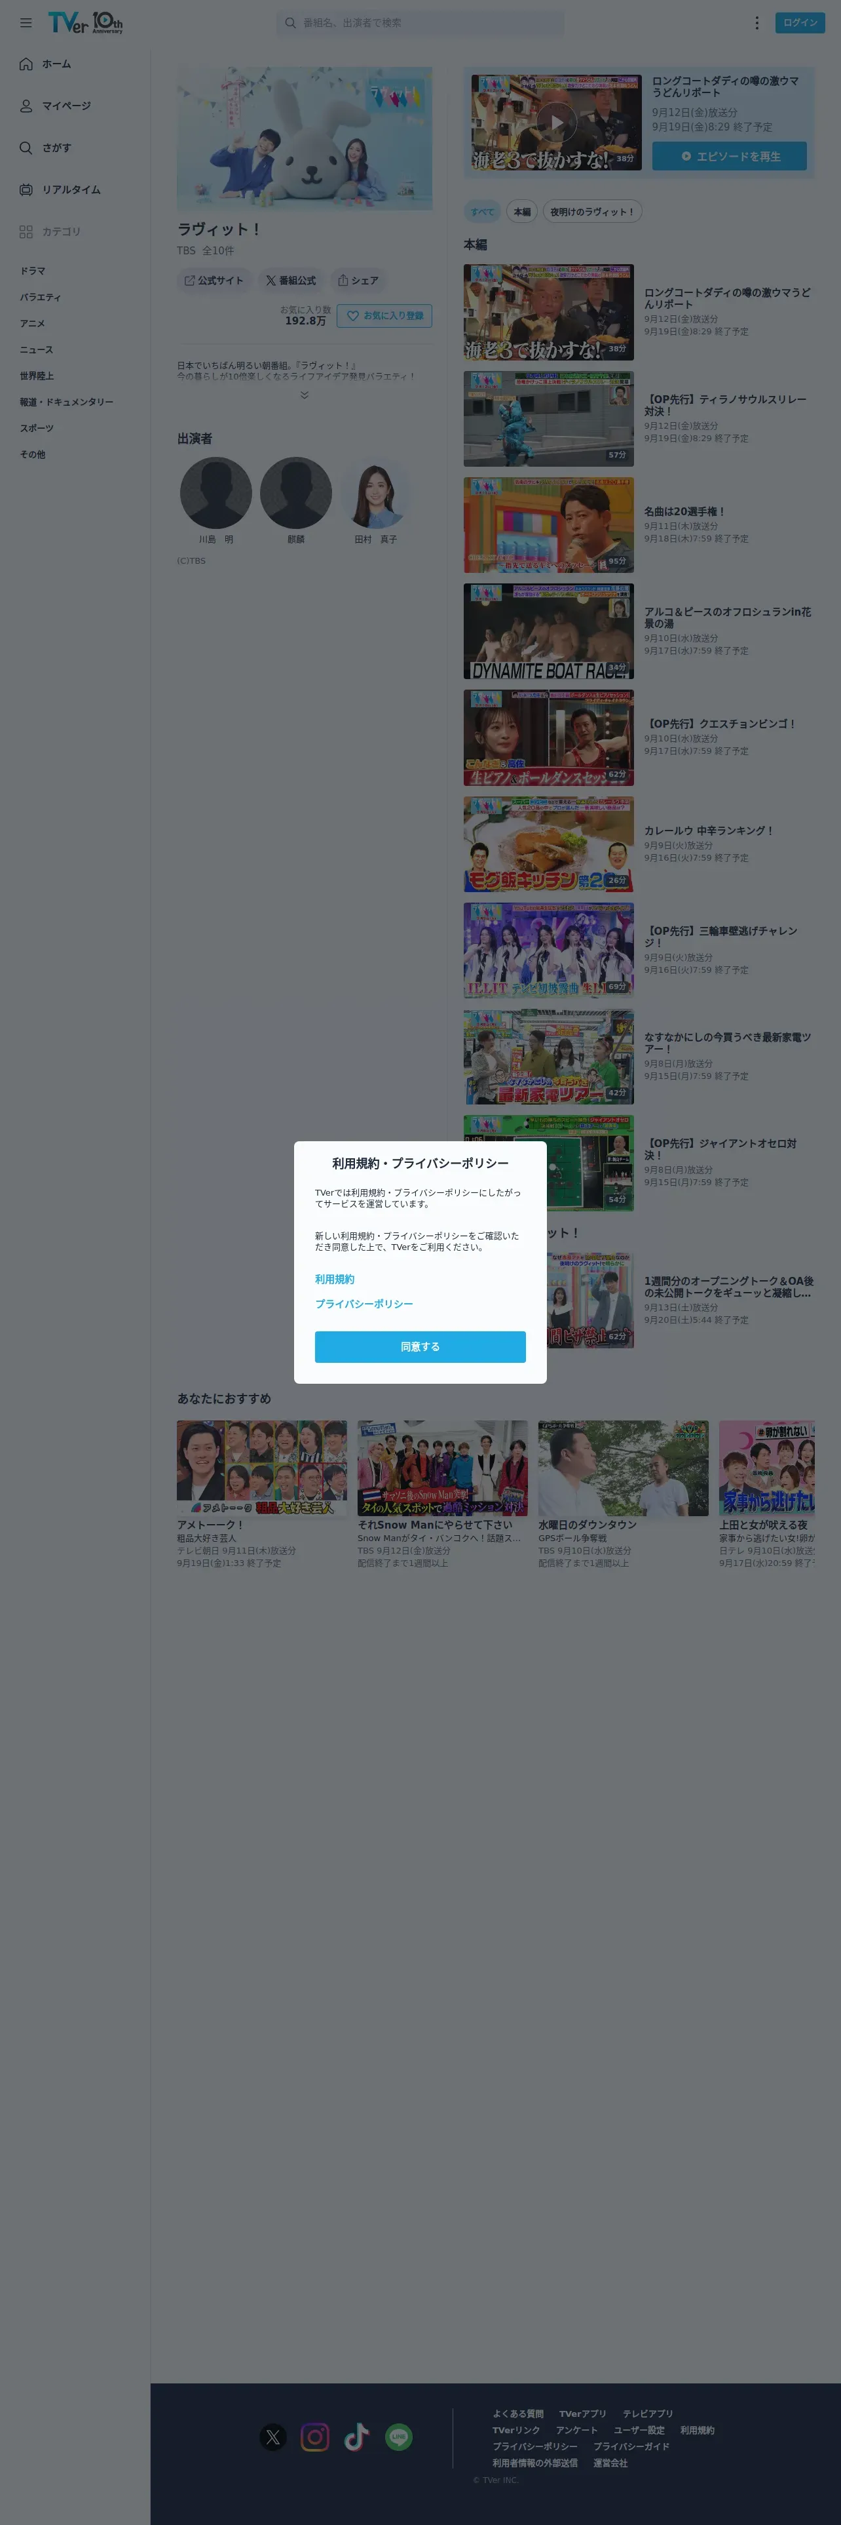The height and width of the screenshot is (2525, 841).
Task: Select the 報道・ドキュメンタリー category
Action: point(67,402)
